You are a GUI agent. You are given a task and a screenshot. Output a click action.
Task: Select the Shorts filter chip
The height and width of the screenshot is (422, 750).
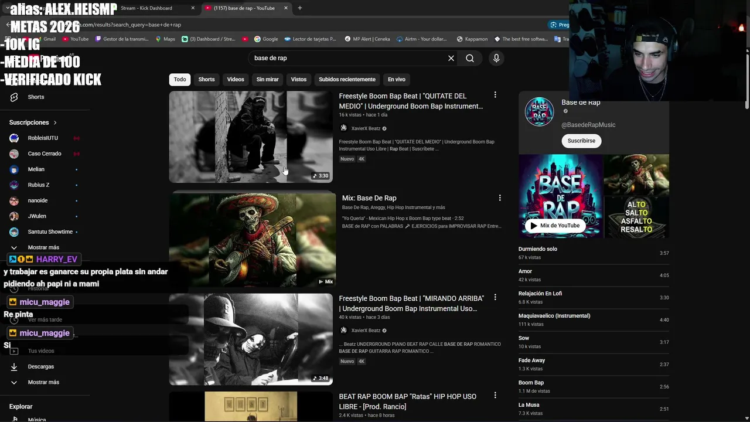[x=206, y=79]
